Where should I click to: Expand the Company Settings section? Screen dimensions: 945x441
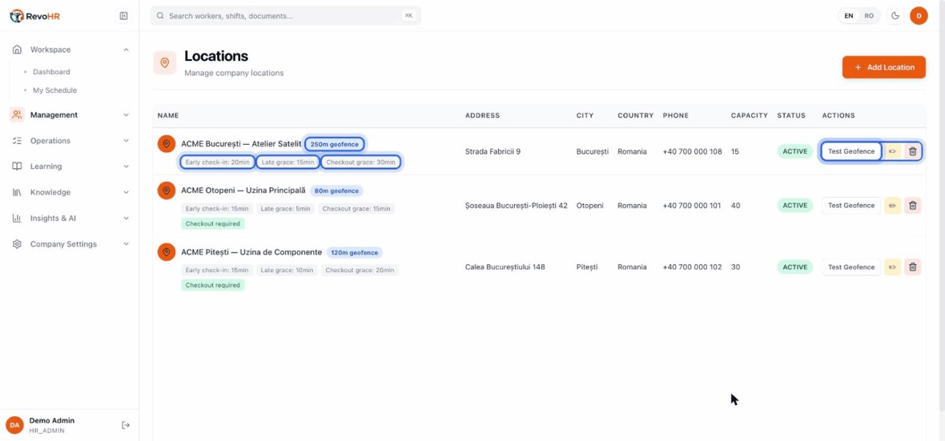point(70,244)
